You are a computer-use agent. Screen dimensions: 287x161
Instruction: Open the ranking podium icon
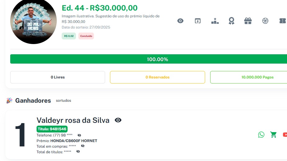(215, 21)
